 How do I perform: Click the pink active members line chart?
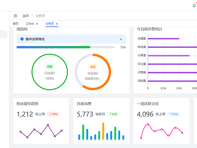161,131
